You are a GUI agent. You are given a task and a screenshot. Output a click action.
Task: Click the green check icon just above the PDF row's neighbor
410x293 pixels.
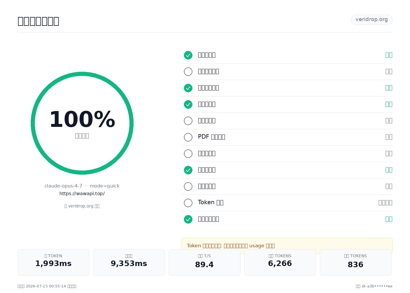click(188, 104)
